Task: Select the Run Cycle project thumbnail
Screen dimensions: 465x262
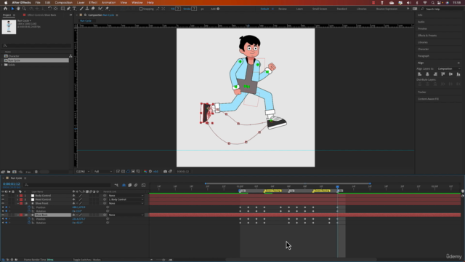Action: [x=9, y=27]
